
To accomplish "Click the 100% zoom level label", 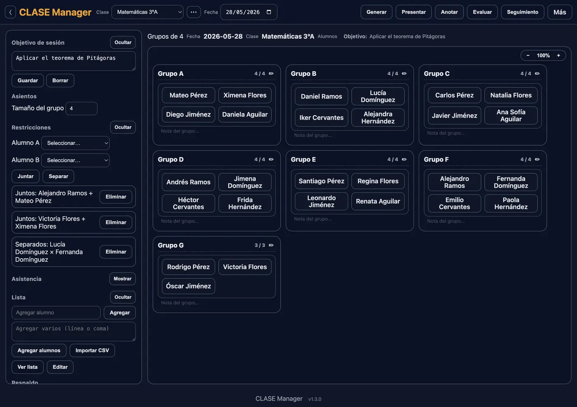I will pyautogui.click(x=543, y=56).
